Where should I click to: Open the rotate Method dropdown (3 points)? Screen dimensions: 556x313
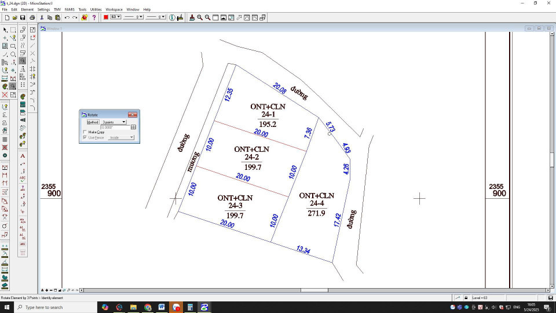pos(114,122)
